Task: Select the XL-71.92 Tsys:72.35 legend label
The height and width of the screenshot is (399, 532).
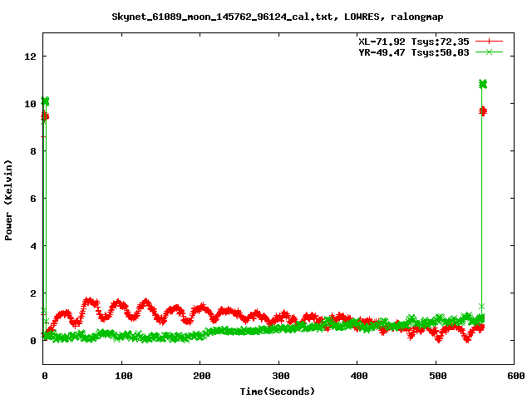Action: (x=408, y=41)
